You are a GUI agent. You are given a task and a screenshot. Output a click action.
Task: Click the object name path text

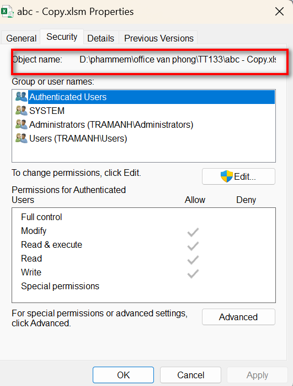pos(178,60)
